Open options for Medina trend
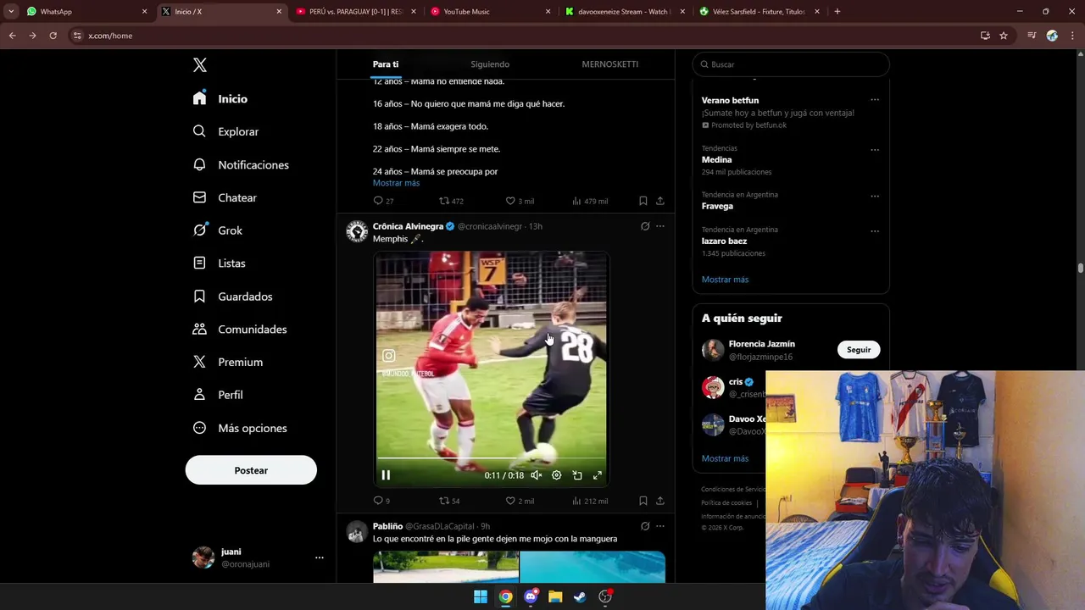Viewport: 1085px width, 610px height. point(875,150)
